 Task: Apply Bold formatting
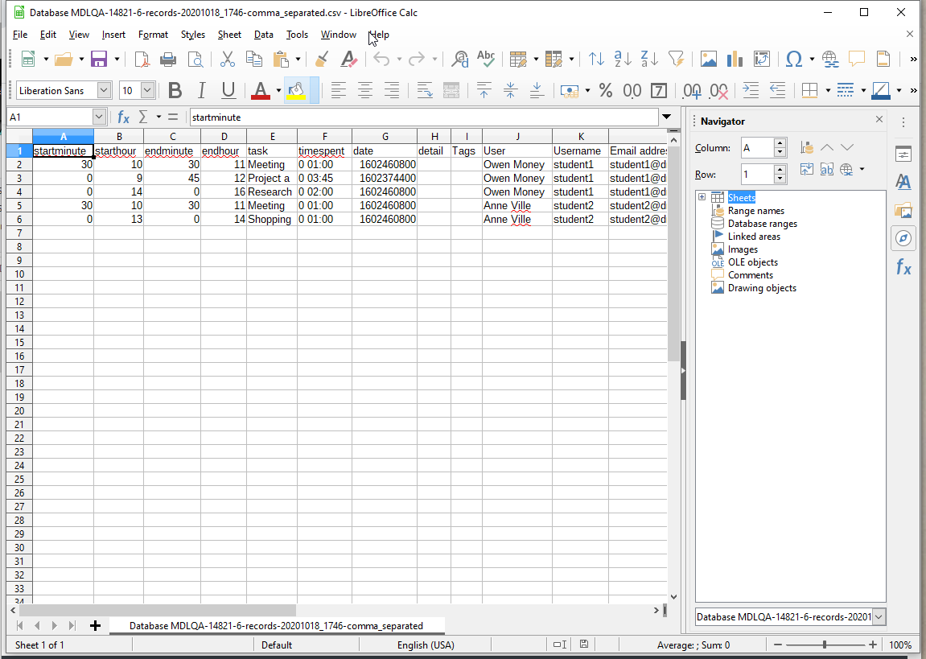pos(175,90)
